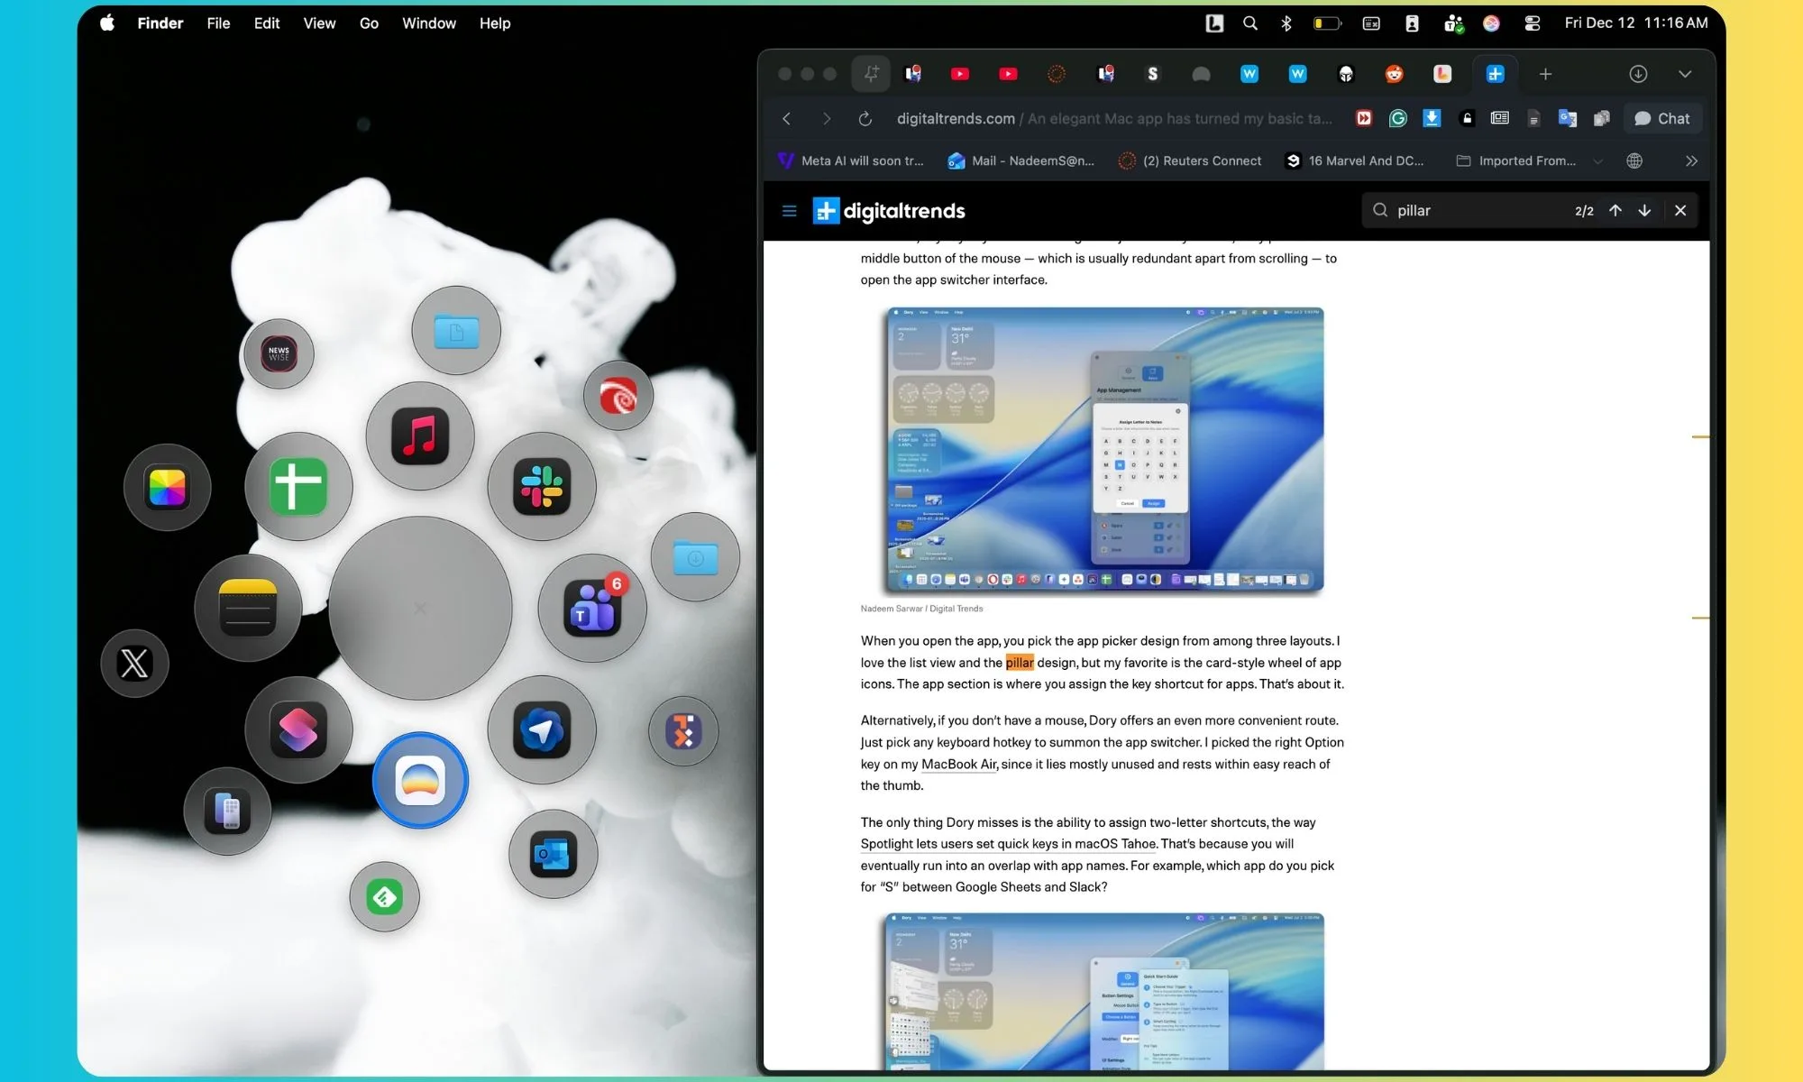Follow the MacBook Air article link
This screenshot has width=1803, height=1082.
click(x=958, y=764)
